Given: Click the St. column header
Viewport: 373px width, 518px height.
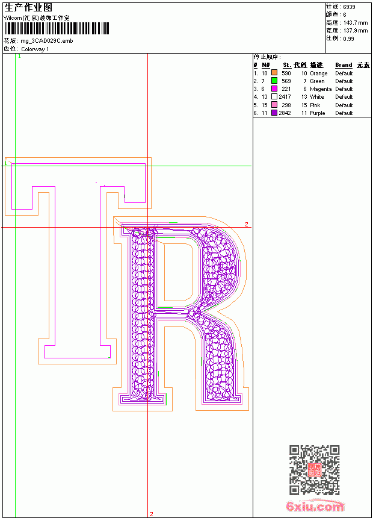Looking at the screenshot, I should coord(287,65).
